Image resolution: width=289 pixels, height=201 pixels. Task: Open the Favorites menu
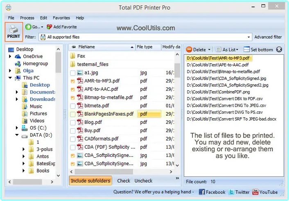pyautogui.click(x=61, y=18)
